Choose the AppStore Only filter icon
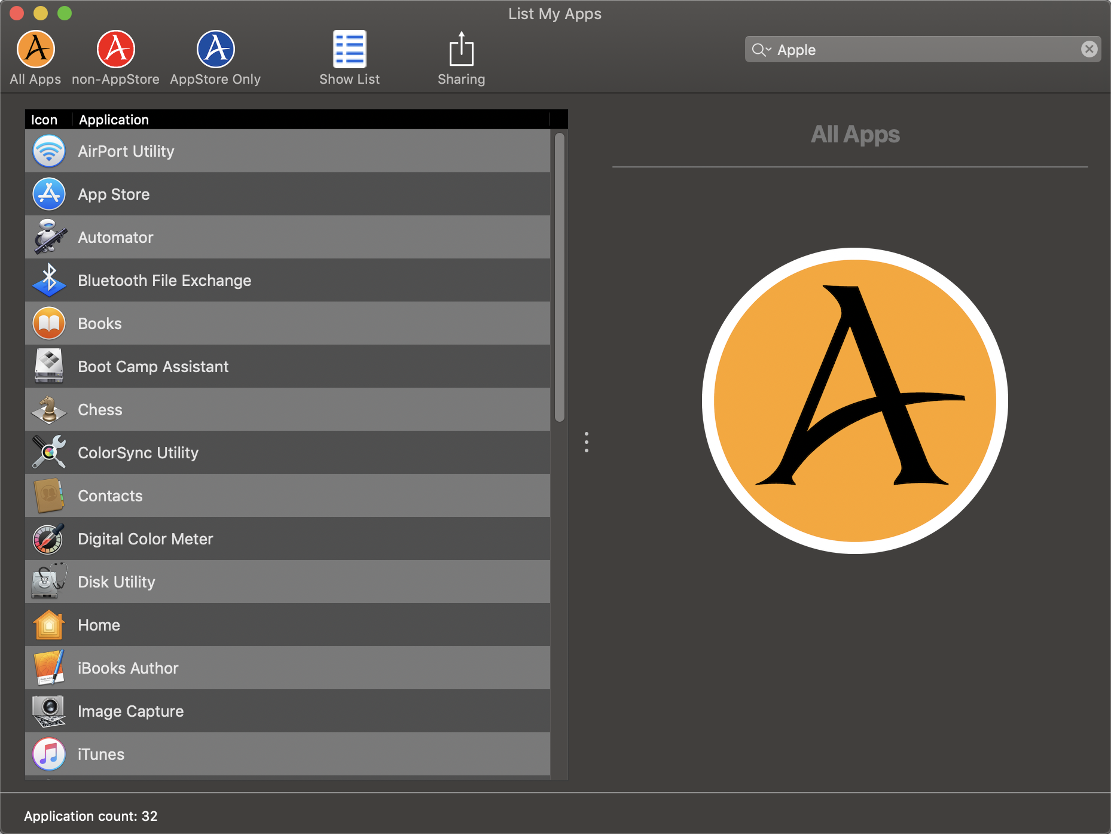 [x=216, y=49]
